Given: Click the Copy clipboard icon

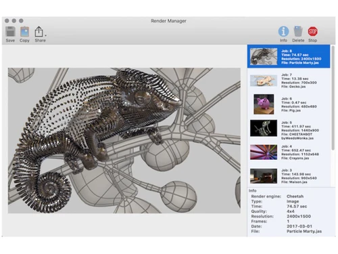Looking at the screenshot, I should [24, 31].
